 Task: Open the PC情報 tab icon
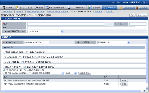(4, 7)
